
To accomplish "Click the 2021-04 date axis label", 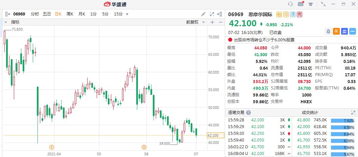I will 54,154.
